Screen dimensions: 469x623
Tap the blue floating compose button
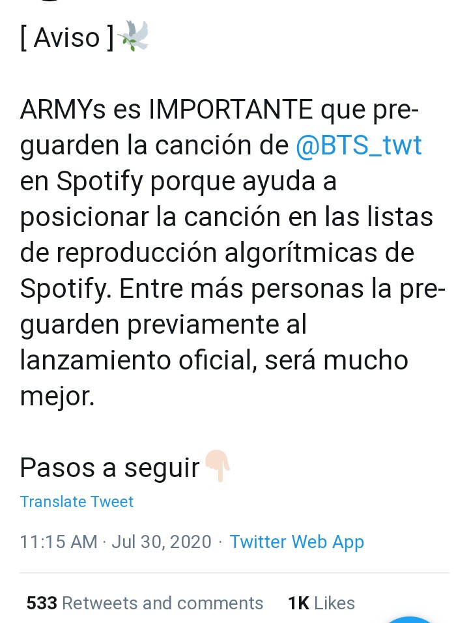pyautogui.click(x=409, y=620)
